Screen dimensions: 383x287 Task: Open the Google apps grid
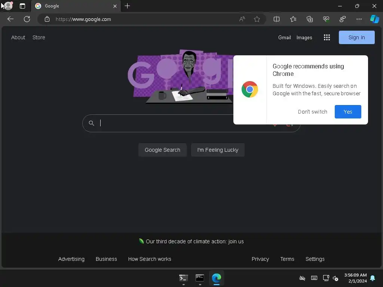[327, 37]
